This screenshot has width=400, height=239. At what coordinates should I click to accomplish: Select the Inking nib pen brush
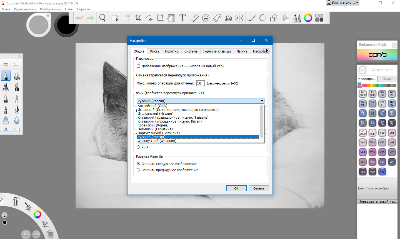(17, 109)
